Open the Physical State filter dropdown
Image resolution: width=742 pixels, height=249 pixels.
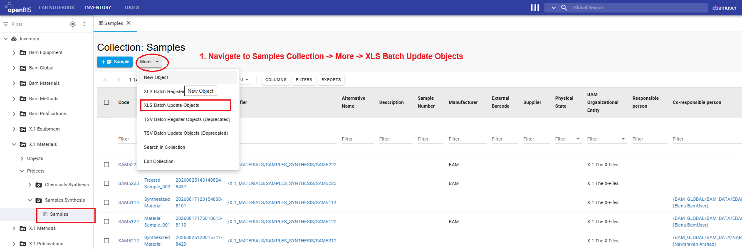pos(578,139)
